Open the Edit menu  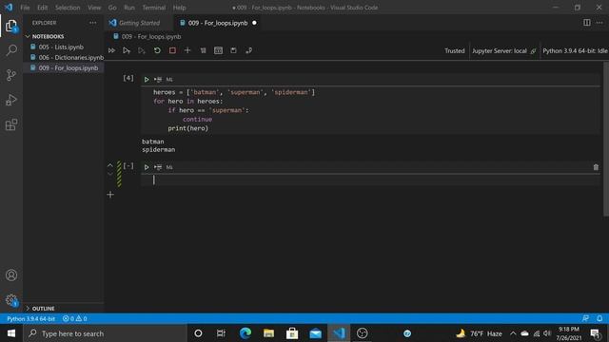point(42,8)
